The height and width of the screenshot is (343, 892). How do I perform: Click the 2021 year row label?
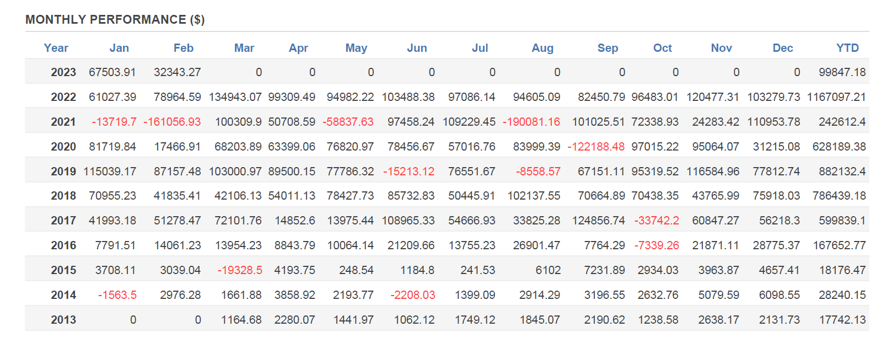click(63, 122)
